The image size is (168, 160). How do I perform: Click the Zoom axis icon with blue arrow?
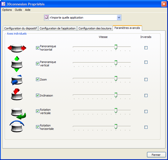click(17, 80)
